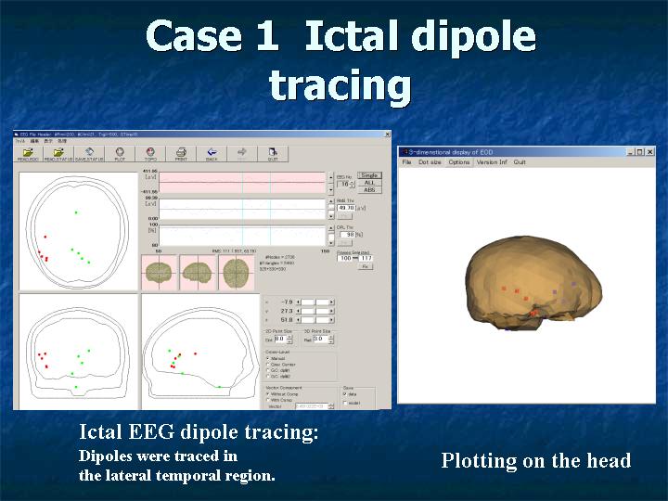
Task: Click the Single display button
Action: [x=369, y=175]
